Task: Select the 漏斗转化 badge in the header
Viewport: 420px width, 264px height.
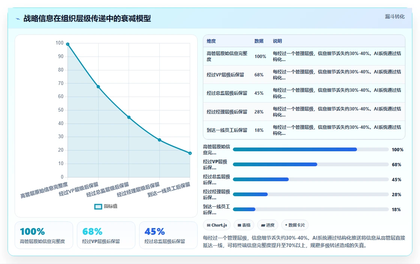Action: pos(394,16)
